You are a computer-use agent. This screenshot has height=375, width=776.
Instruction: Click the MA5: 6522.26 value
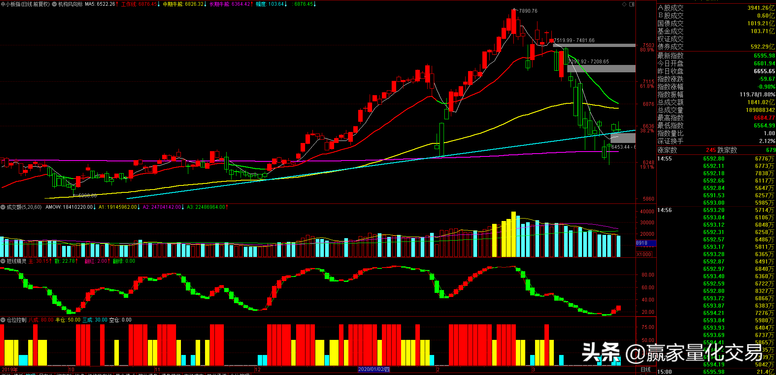pyautogui.click(x=101, y=4)
